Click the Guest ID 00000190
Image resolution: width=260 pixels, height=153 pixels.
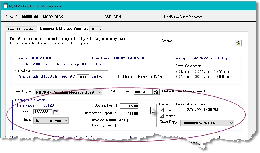[30, 17]
